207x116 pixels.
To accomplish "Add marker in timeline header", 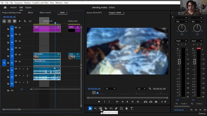I will click(x=20, y=21).
